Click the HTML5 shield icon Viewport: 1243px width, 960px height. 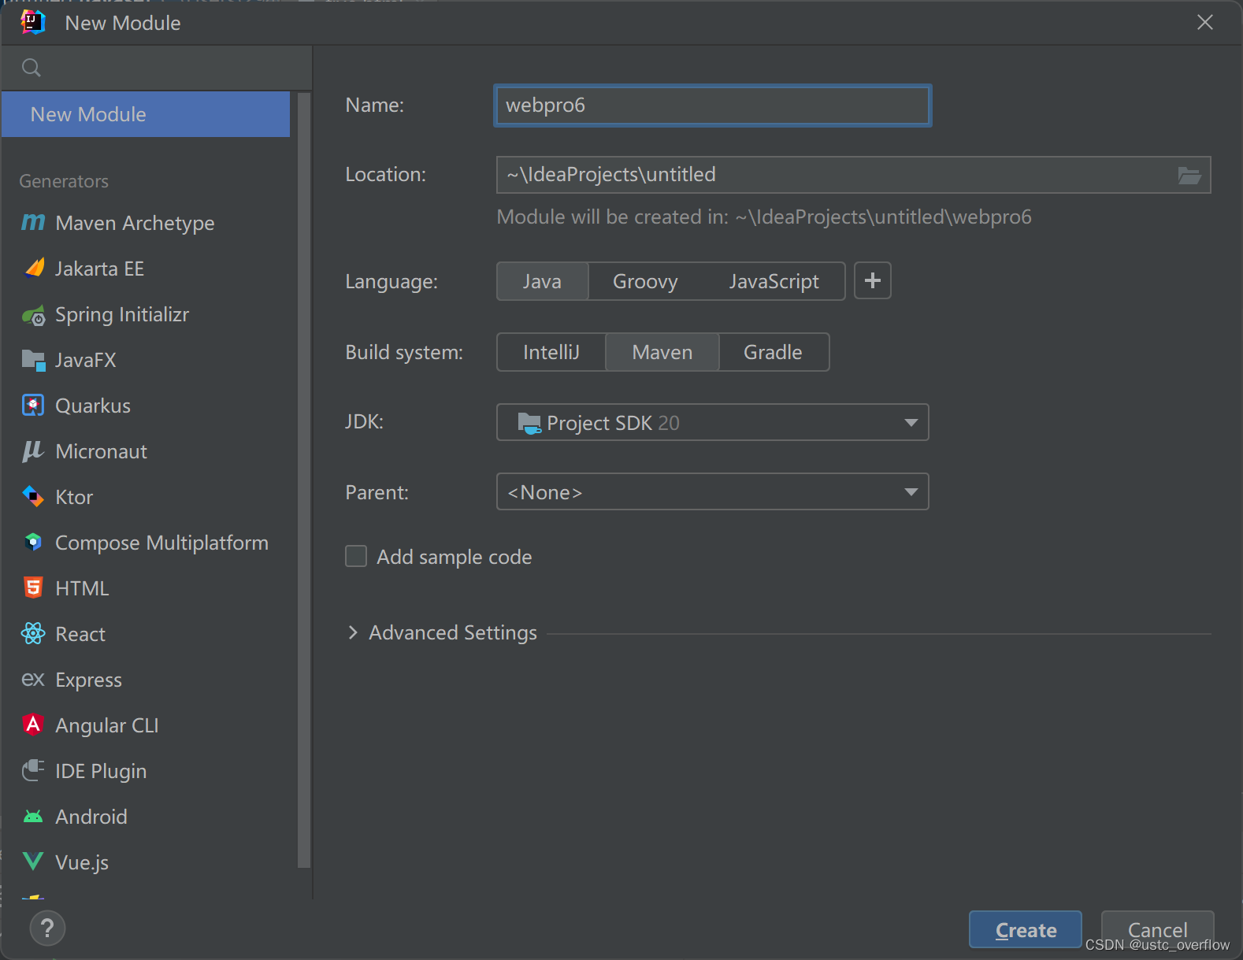click(33, 588)
